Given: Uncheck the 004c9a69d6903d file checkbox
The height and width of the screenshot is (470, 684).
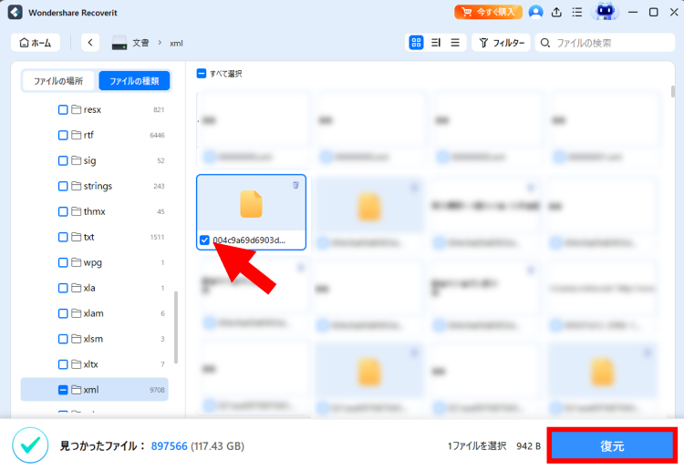Looking at the screenshot, I should pyautogui.click(x=204, y=240).
